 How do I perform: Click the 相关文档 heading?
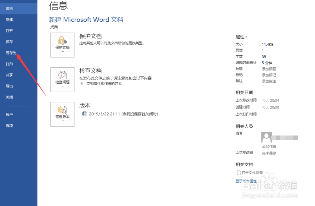(x=244, y=164)
